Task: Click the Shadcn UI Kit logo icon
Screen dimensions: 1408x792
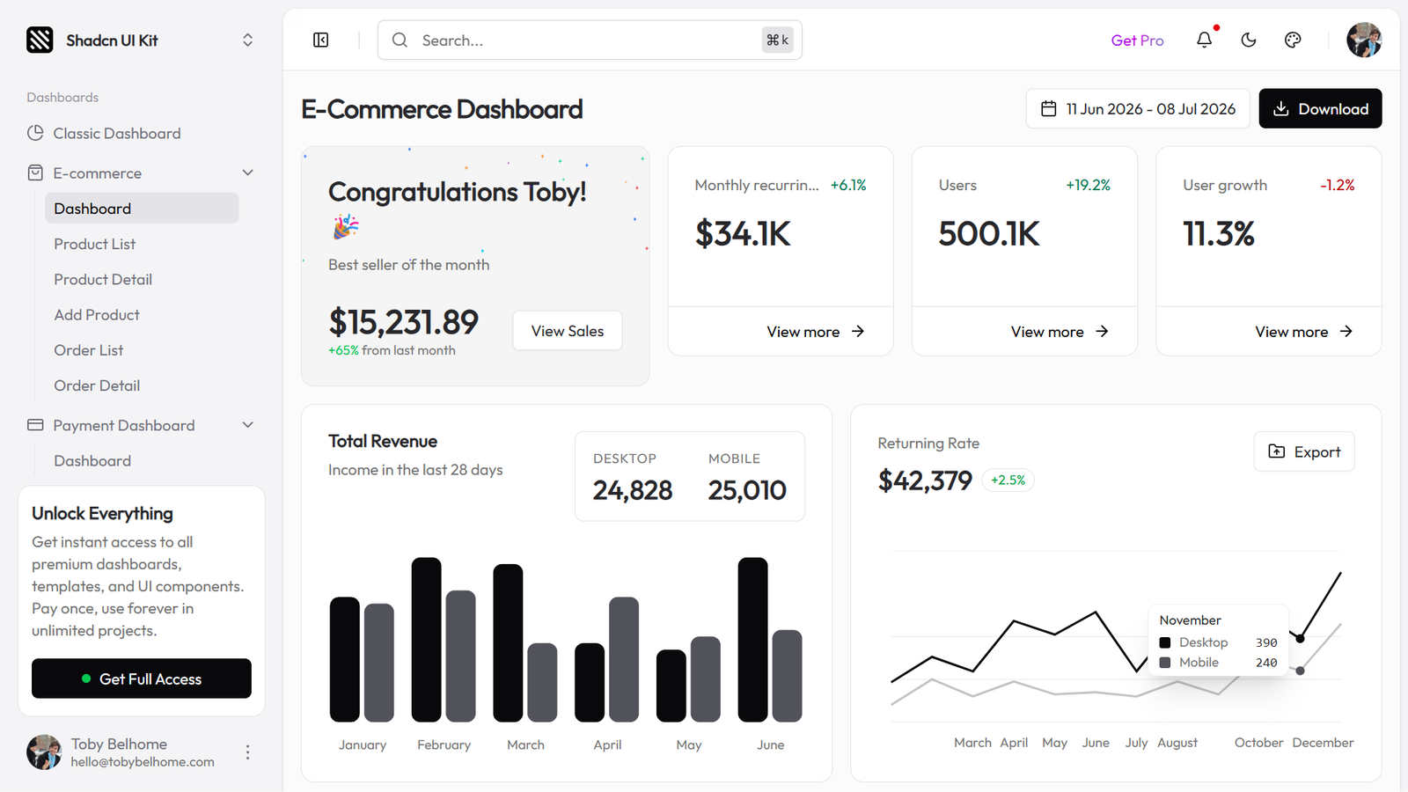Action: point(40,40)
